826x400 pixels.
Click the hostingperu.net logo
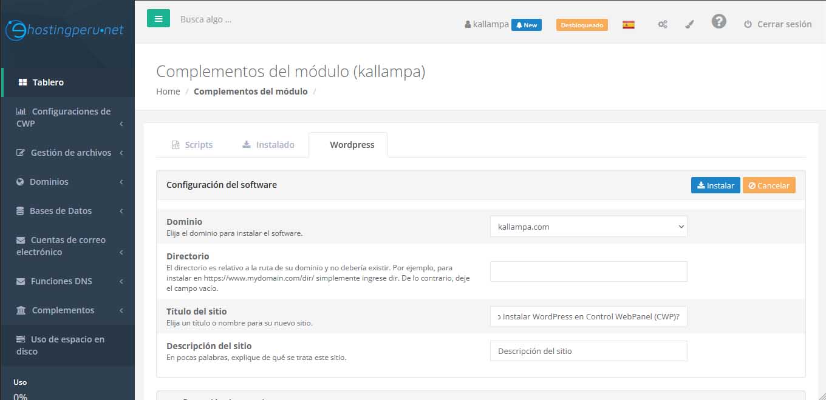pyautogui.click(x=64, y=29)
